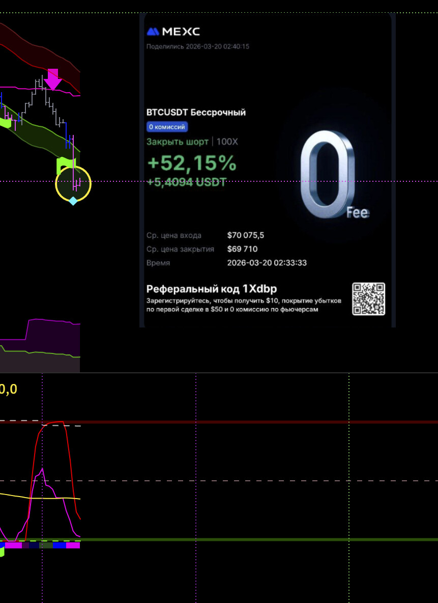438x603 pixels.
Task: Click the '+52,15%' profit percentage
Action: coord(192,163)
